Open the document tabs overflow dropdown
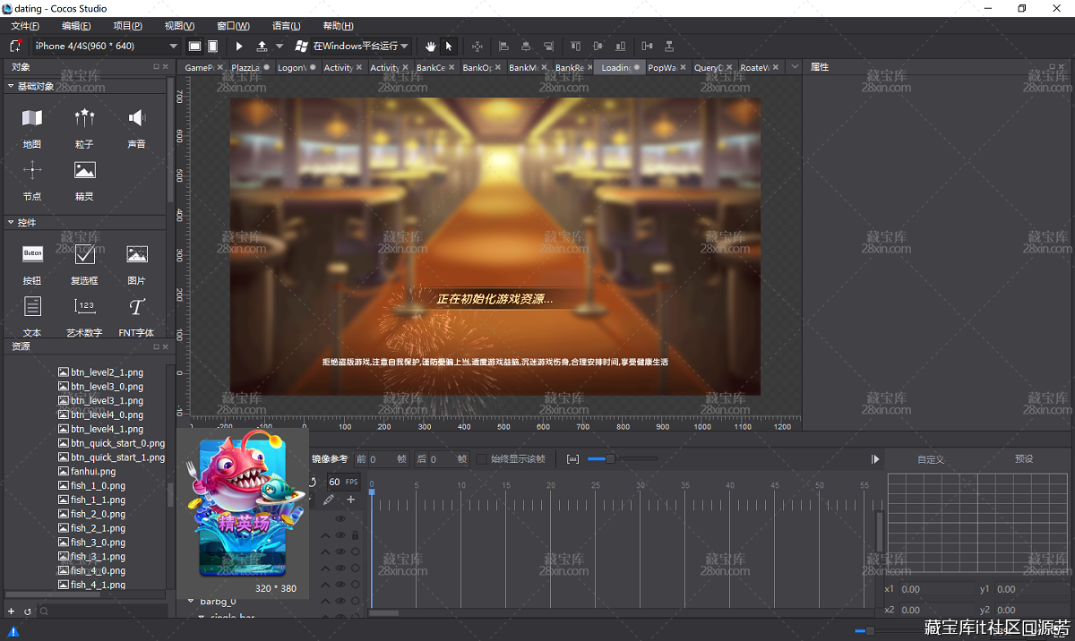 (x=794, y=67)
